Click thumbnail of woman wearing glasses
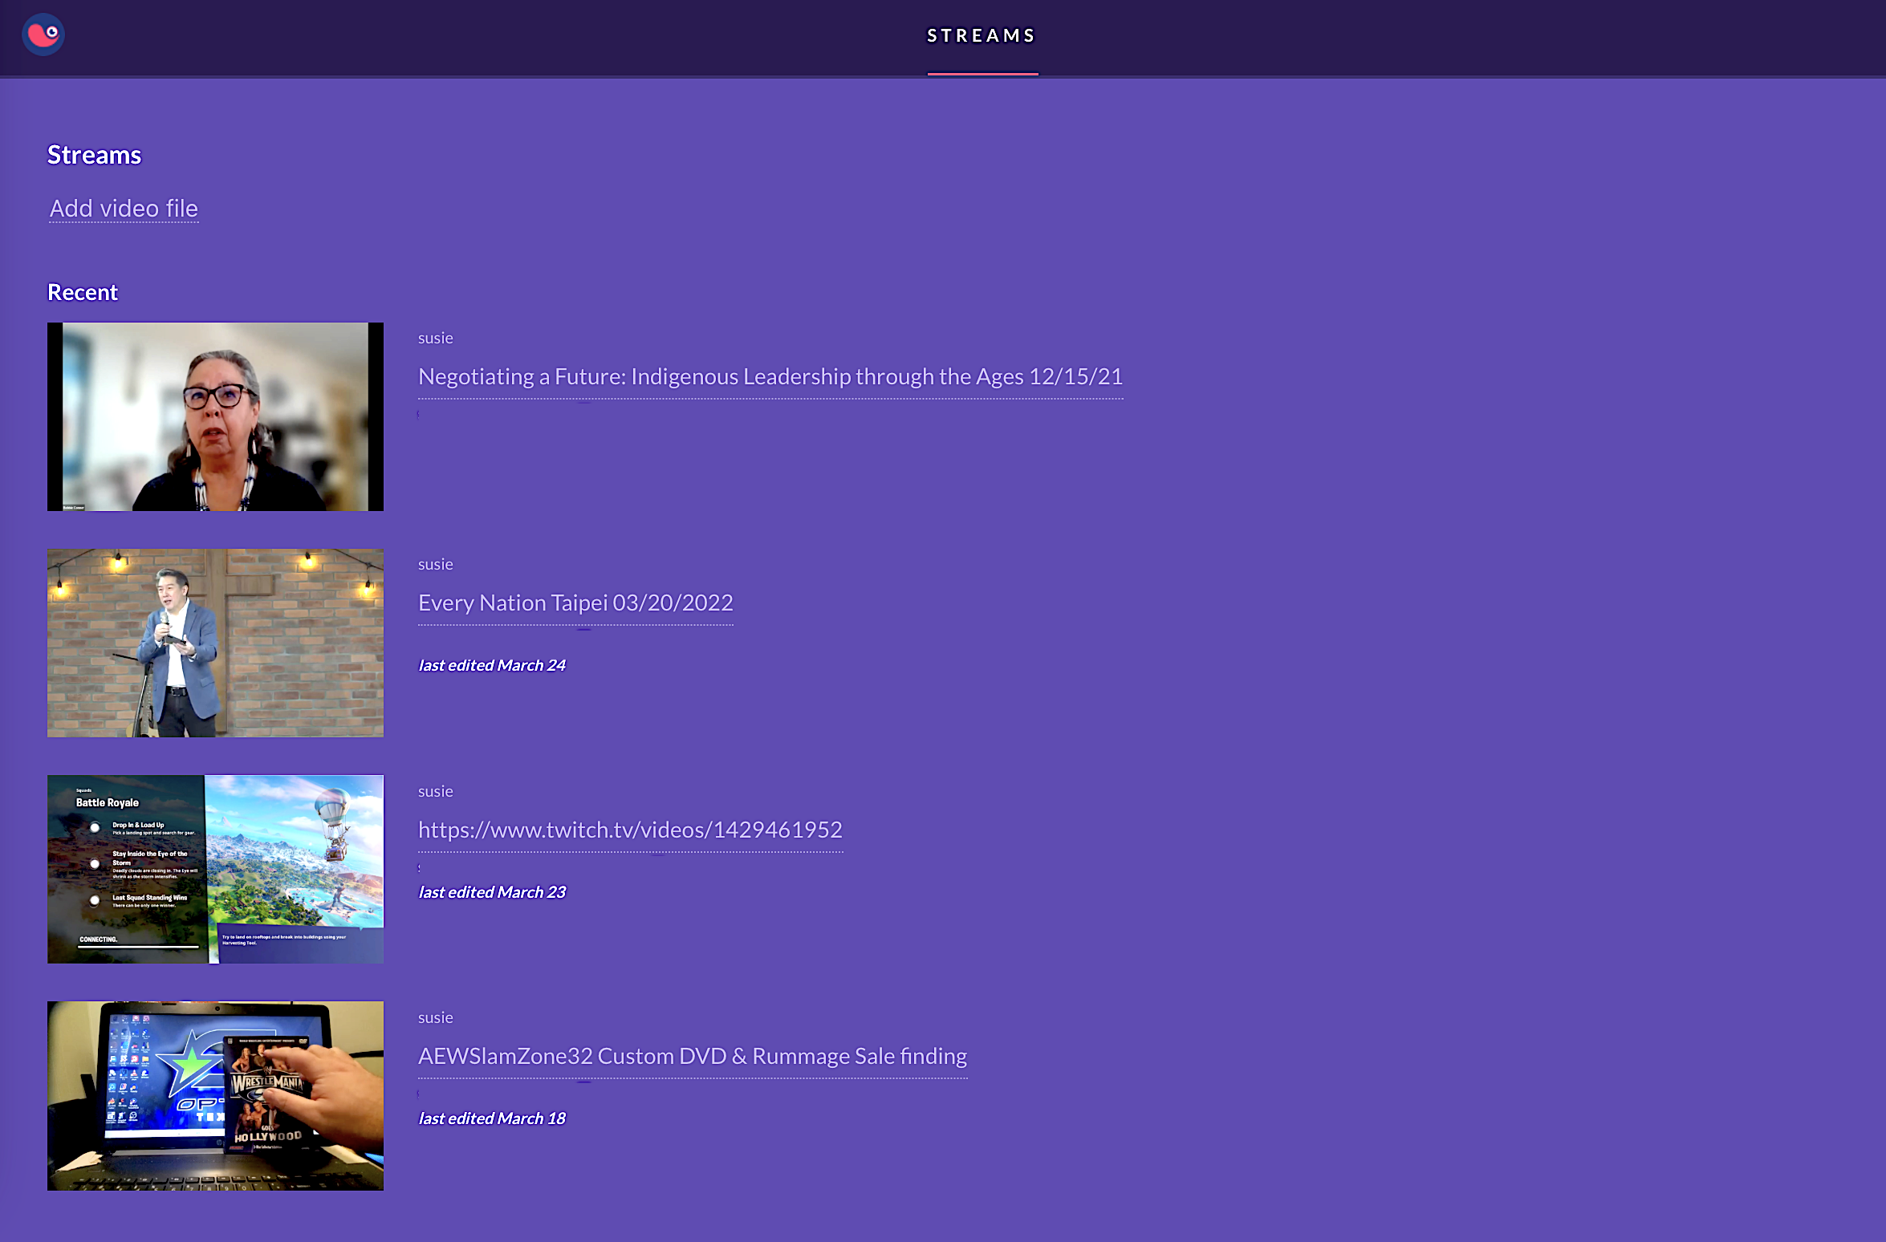This screenshot has width=1886, height=1242. tap(215, 417)
